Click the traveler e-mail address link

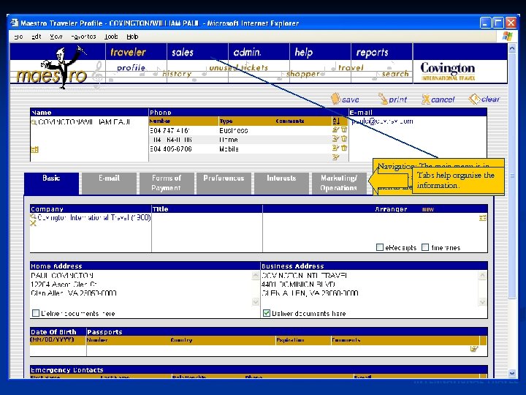tap(382, 121)
